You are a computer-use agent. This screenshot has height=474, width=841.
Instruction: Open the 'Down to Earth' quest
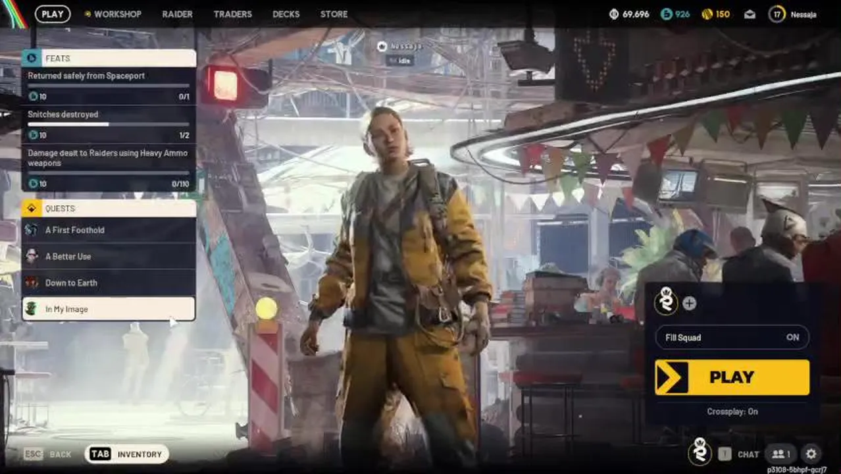pos(109,282)
